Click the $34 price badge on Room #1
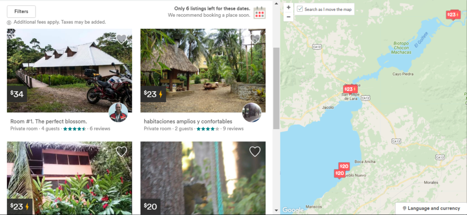Viewport: 467px width, 215px height. [17, 94]
